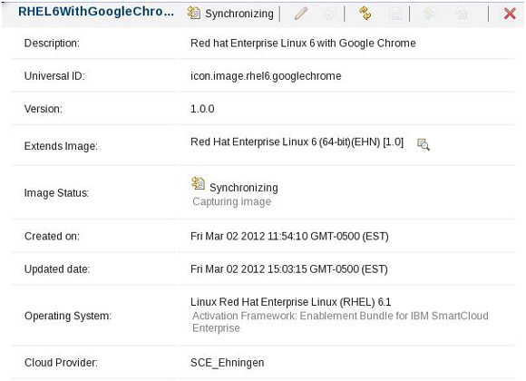Click the yellow synchronize arrows icon
The width and height of the screenshot is (526, 381).
(365, 14)
